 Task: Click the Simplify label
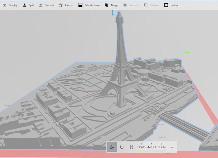pos(13,5)
